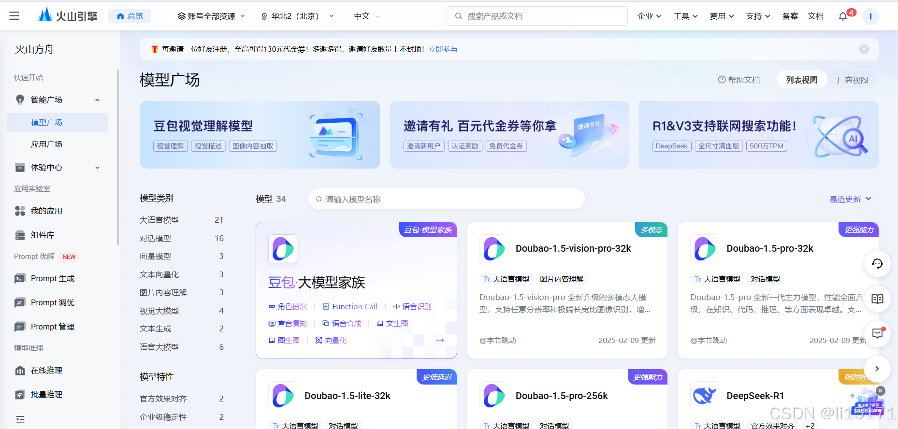Click the 角色扮演 link
The image size is (898, 429).
[288, 306]
